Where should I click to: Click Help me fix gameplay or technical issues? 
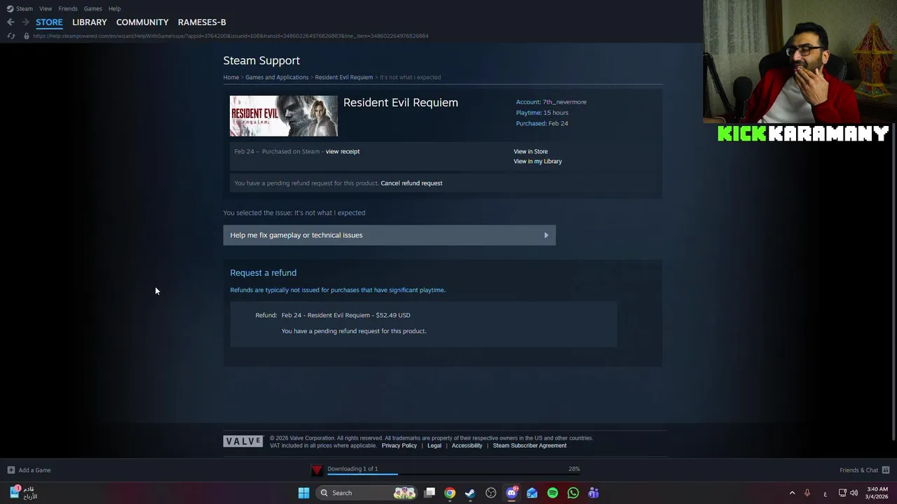click(390, 235)
